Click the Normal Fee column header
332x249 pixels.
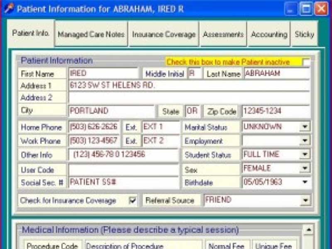point(227,245)
